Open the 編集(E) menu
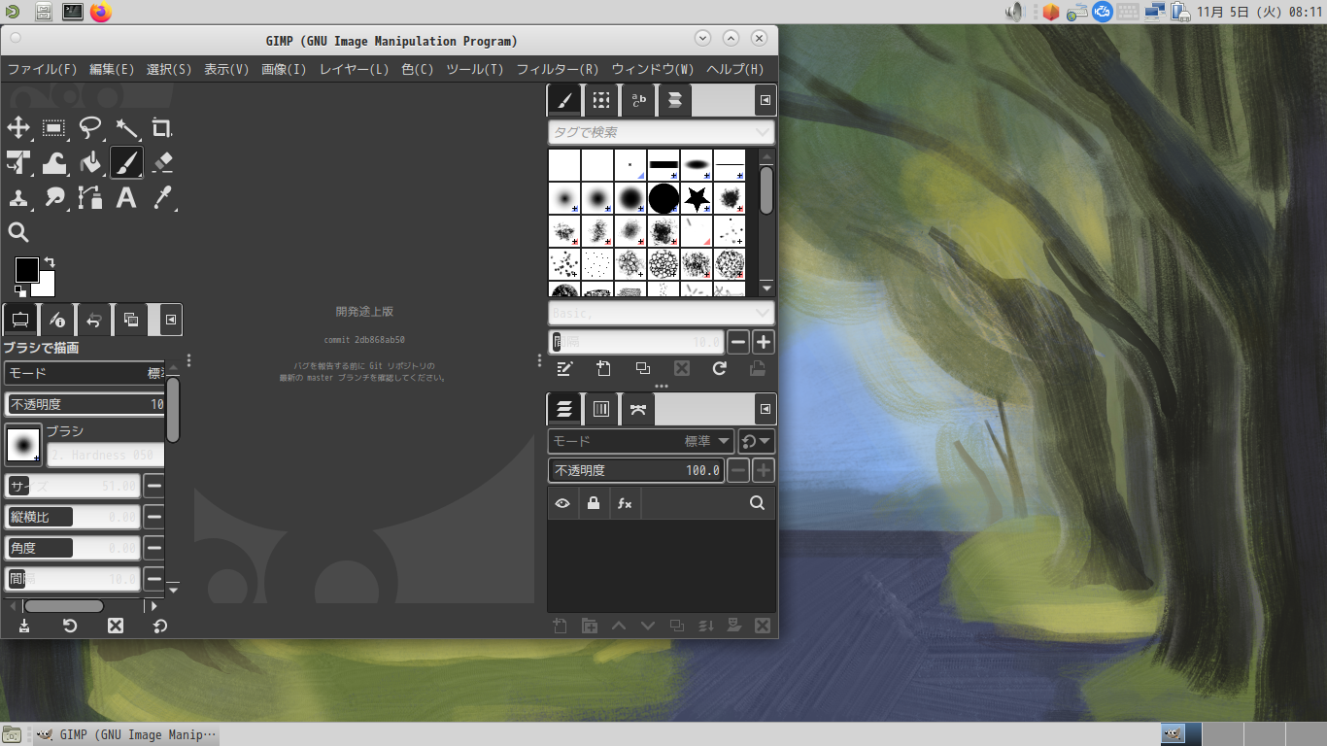This screenshot has height=746, width=1327. click(112, 69)
